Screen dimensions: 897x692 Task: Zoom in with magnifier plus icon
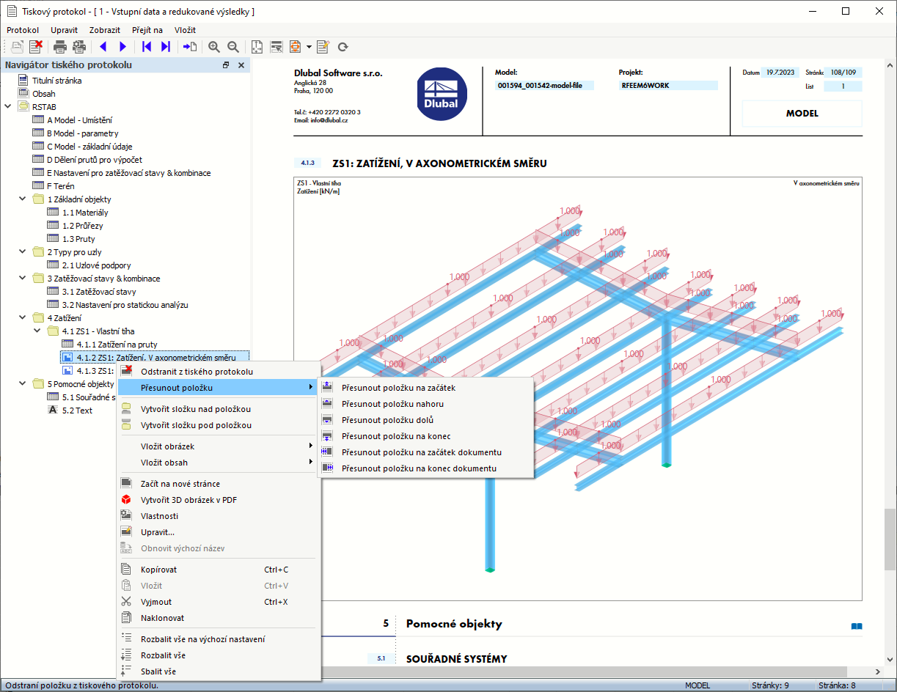click(x=214, y=47)
